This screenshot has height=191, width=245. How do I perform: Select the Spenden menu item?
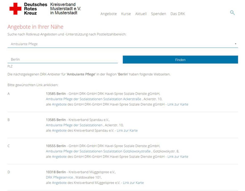[158, 14]
